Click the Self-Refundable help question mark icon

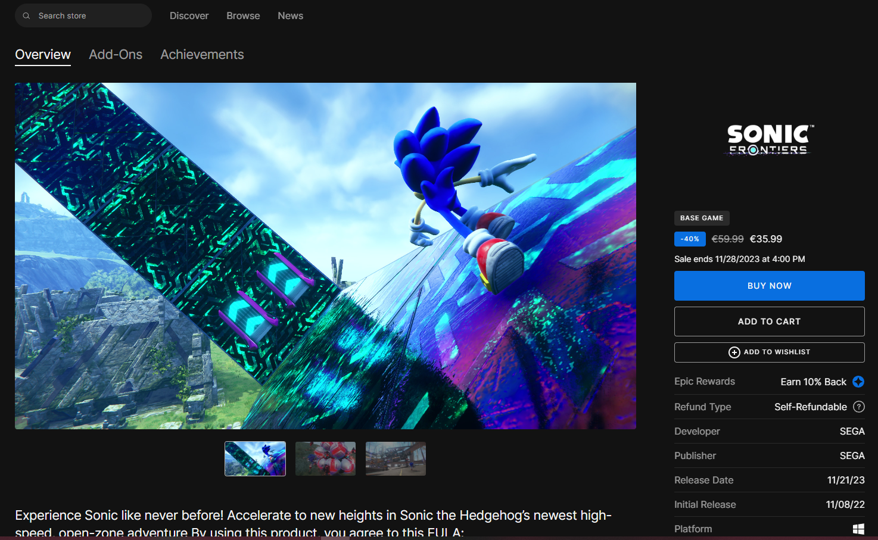[858, 407]
